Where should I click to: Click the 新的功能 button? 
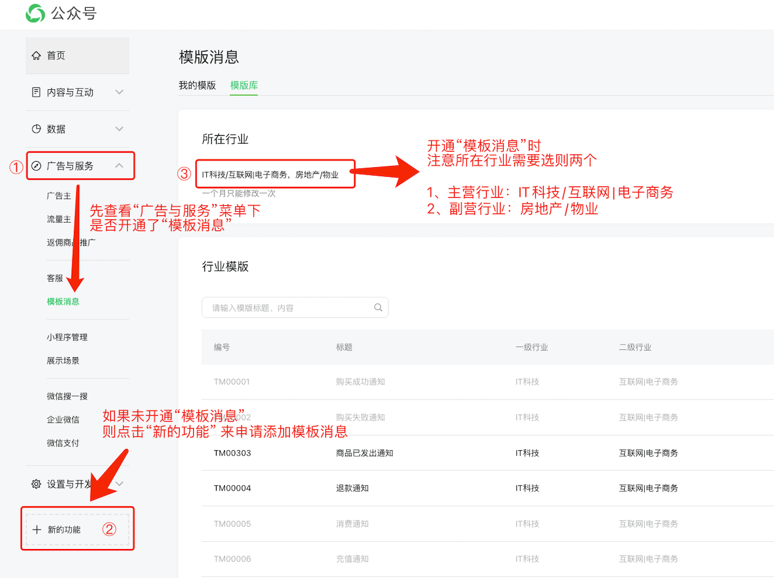click(x=77, y=530)
